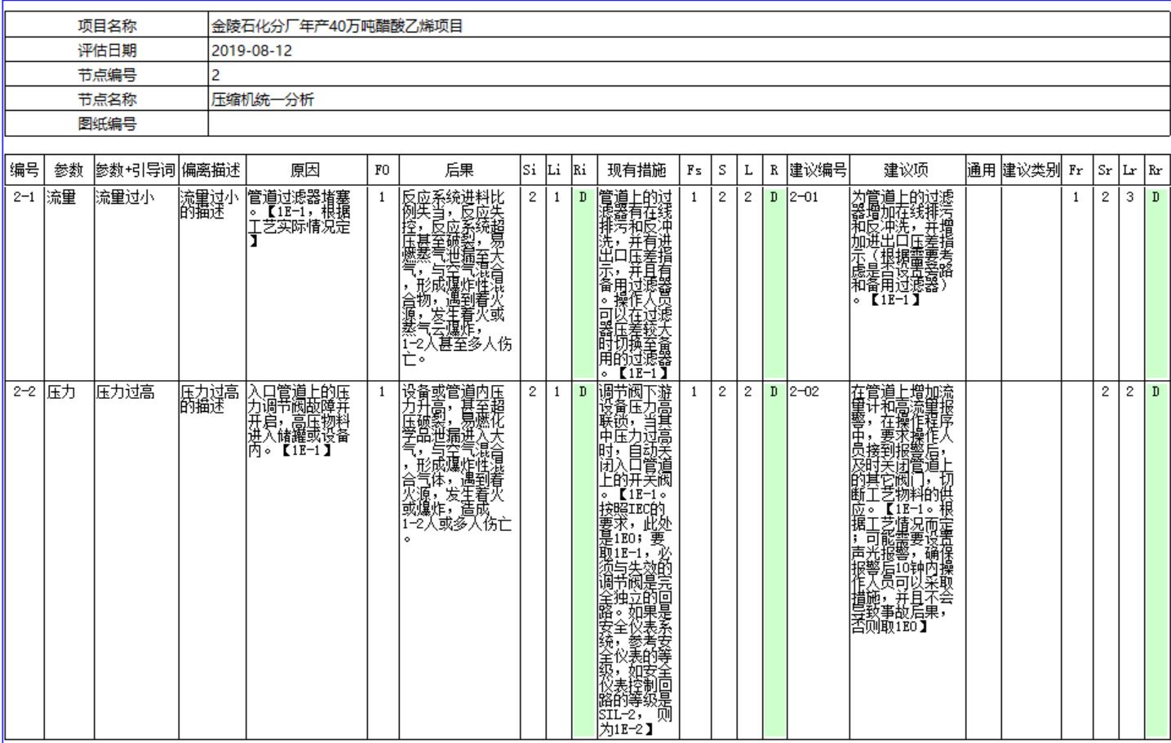Click the 压力 parameter cell
Screen dimensions: 1171x743
[x=69, y=559]
